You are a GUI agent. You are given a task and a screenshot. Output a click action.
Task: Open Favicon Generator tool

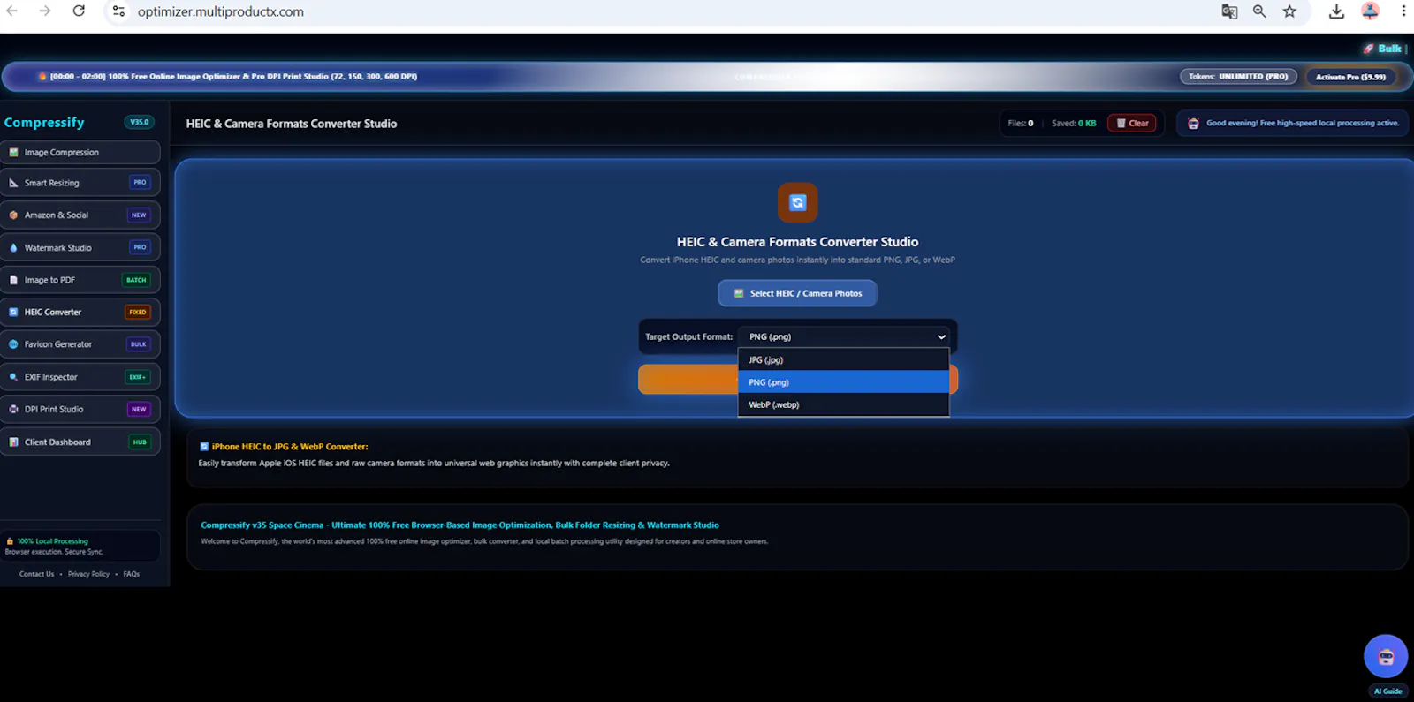(80, 344)
